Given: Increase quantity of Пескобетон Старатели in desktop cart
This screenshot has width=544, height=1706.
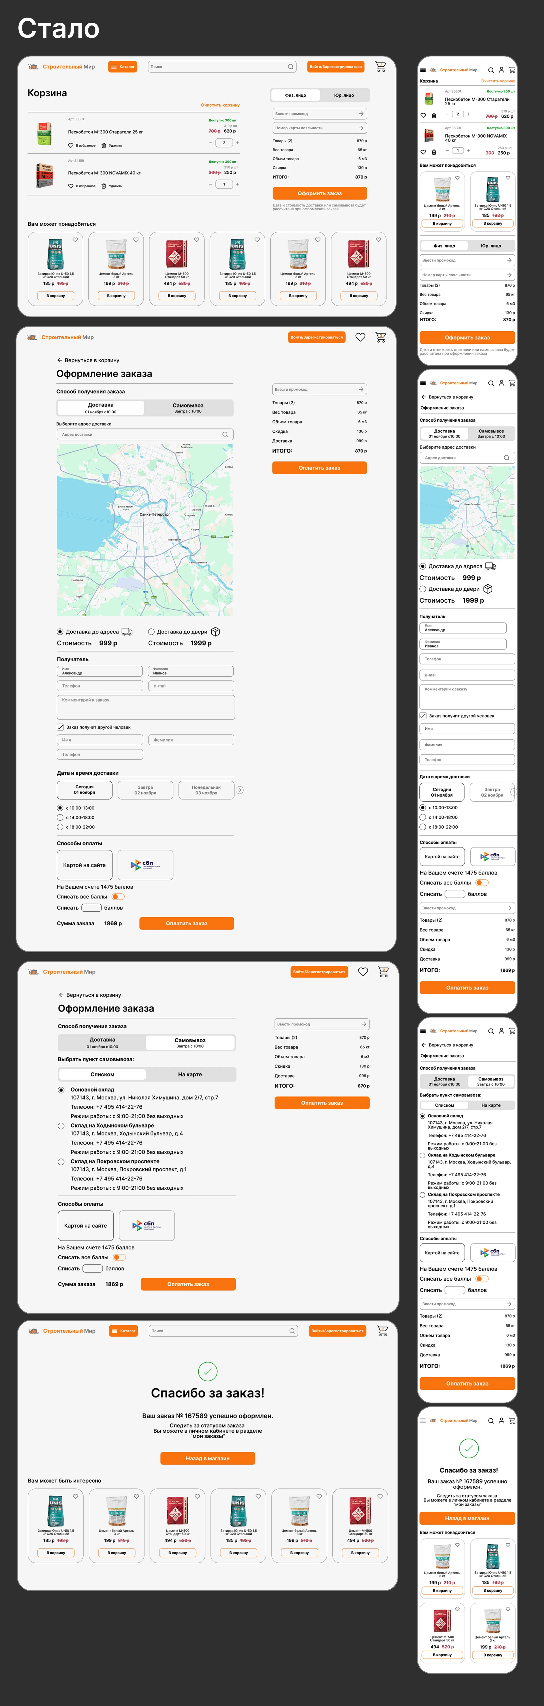Looking at the screenshot, I should point(238,142).
